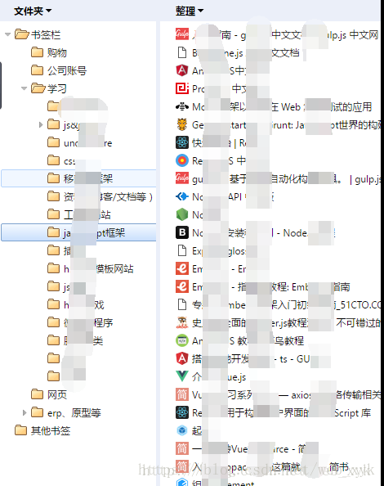Click the React atom icon in the Script 库 row

pos(182,412)
